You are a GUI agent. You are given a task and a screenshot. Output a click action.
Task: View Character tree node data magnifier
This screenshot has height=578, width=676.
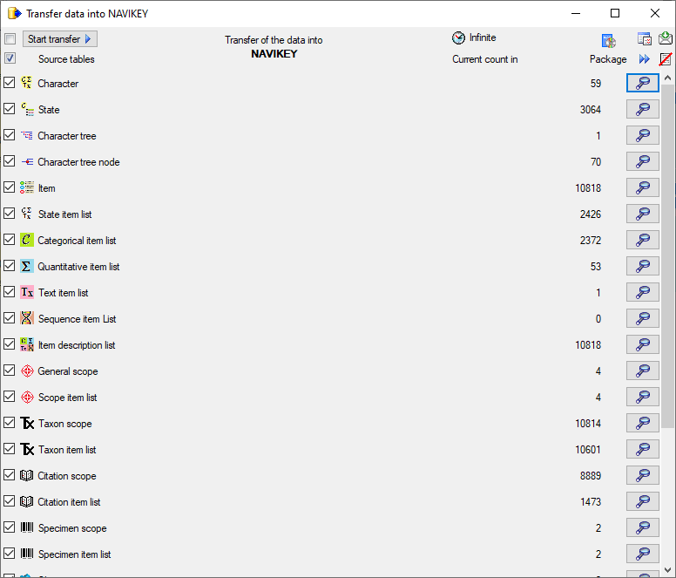[642, 161]
